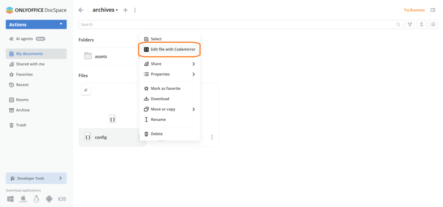
Task: Expand Move or copy submenu
Action: coord(170,109)
